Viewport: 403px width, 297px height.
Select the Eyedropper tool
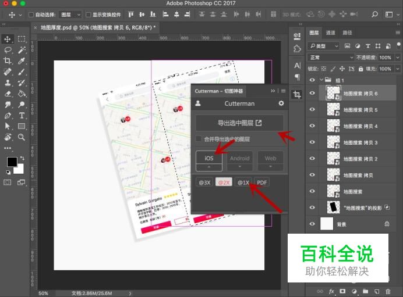(x=22, y=61)
